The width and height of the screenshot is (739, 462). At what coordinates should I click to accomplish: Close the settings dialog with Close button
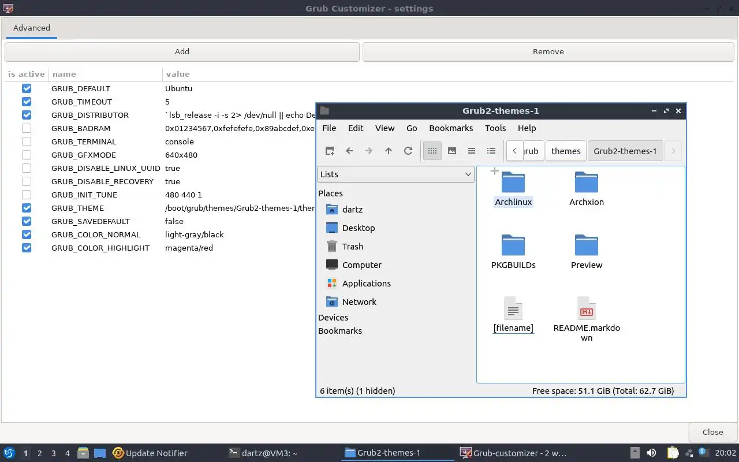pyautogui.click(x=712, y=432)
